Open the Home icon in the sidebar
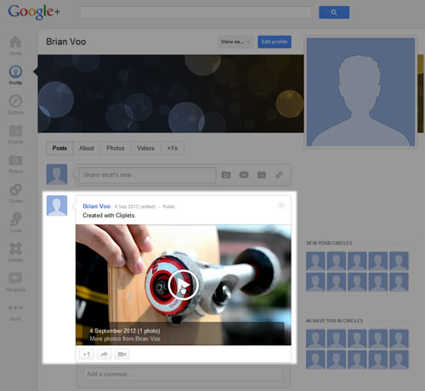The image size is (425, 391). [15, 42]
